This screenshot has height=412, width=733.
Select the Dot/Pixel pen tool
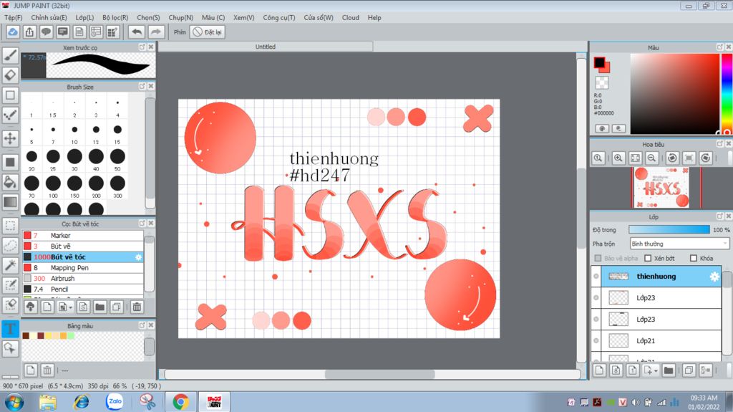(x=10, y=115)
